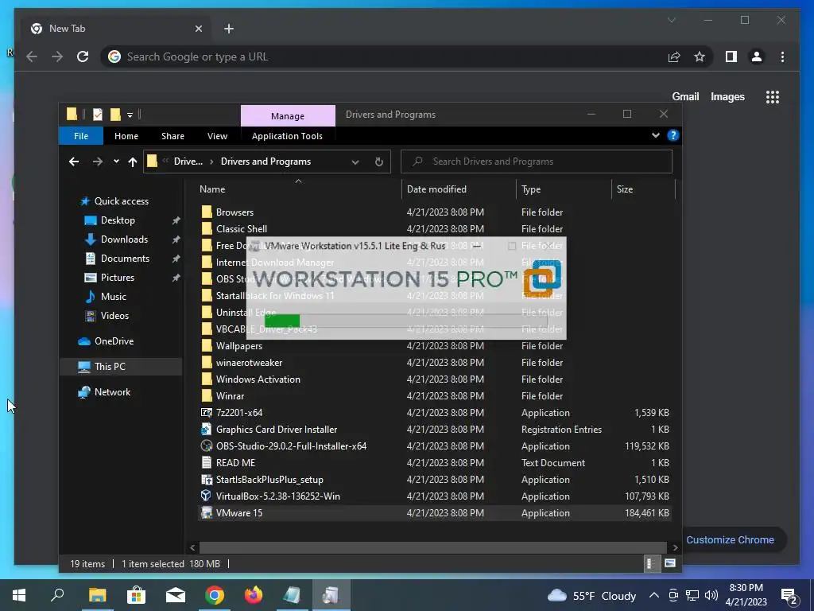814x611 pixels.
Task: Select the winaerotweaker folder name
Action: click(249, 363)
